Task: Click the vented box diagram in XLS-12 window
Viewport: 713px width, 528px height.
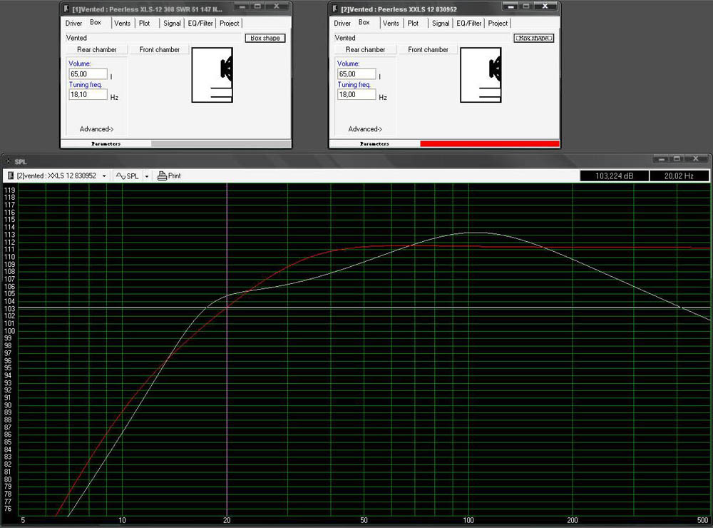Action: 212,75
